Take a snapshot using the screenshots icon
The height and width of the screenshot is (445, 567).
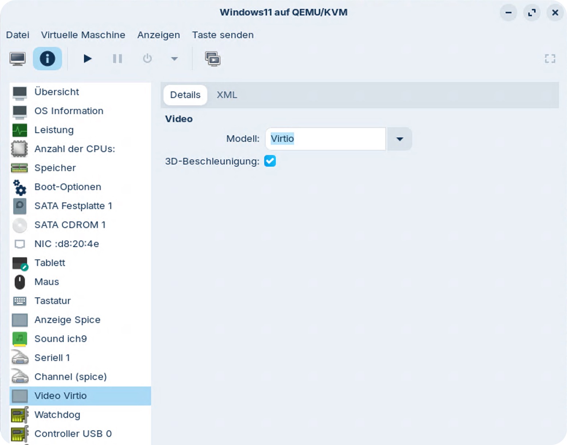point(213,58)
